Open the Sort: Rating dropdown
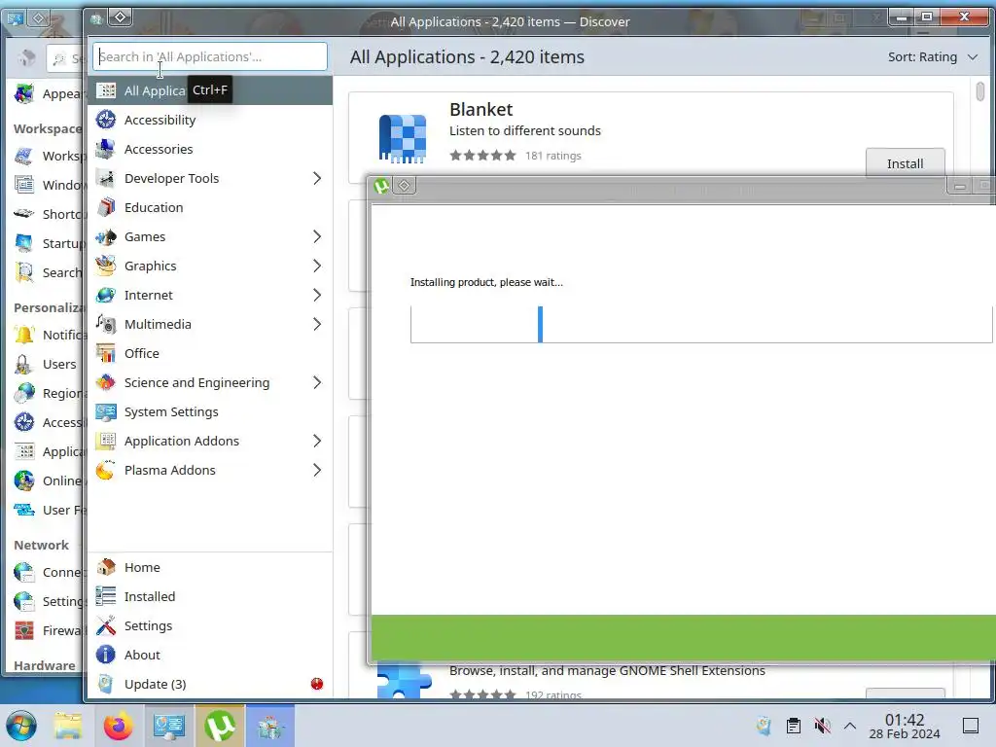 pos(932,57)
